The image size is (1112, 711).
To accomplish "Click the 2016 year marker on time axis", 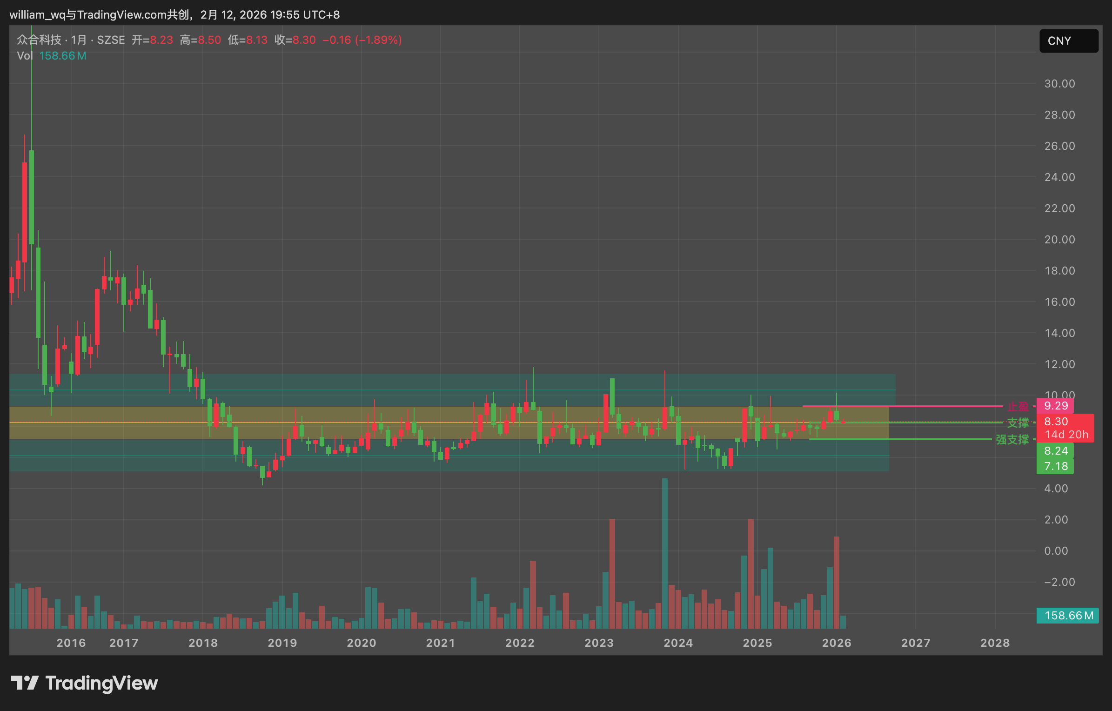I will (71, 643).
